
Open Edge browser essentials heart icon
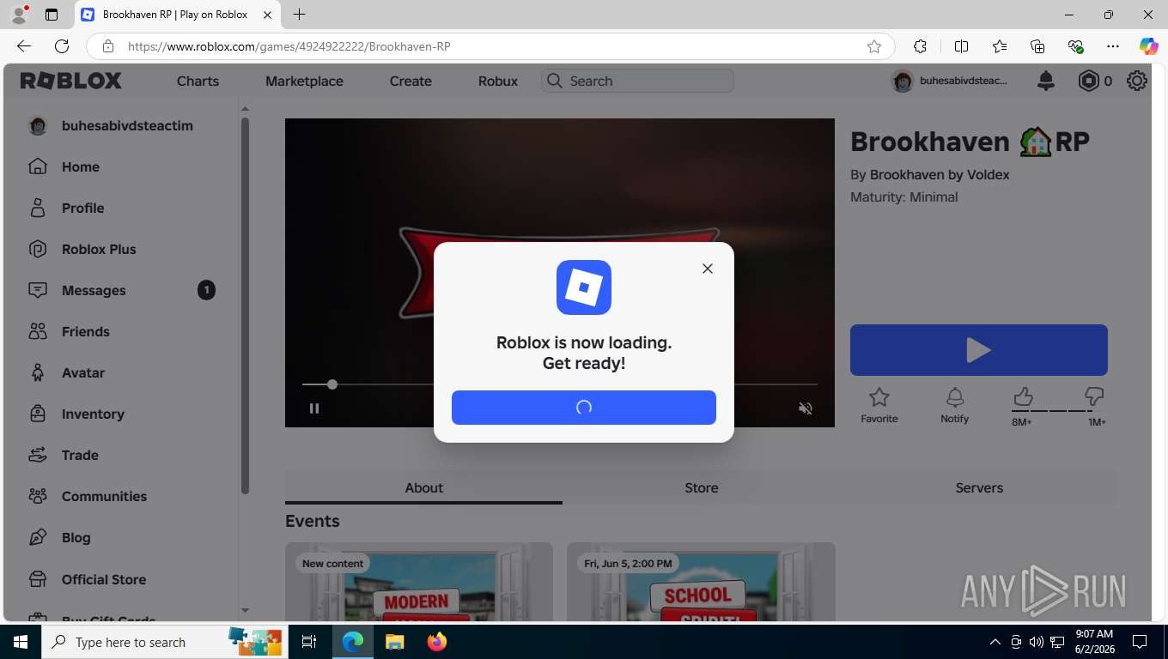pos(1075,46)
